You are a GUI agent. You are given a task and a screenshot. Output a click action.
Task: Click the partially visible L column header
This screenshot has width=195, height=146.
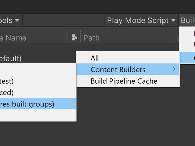coord(178,38)
